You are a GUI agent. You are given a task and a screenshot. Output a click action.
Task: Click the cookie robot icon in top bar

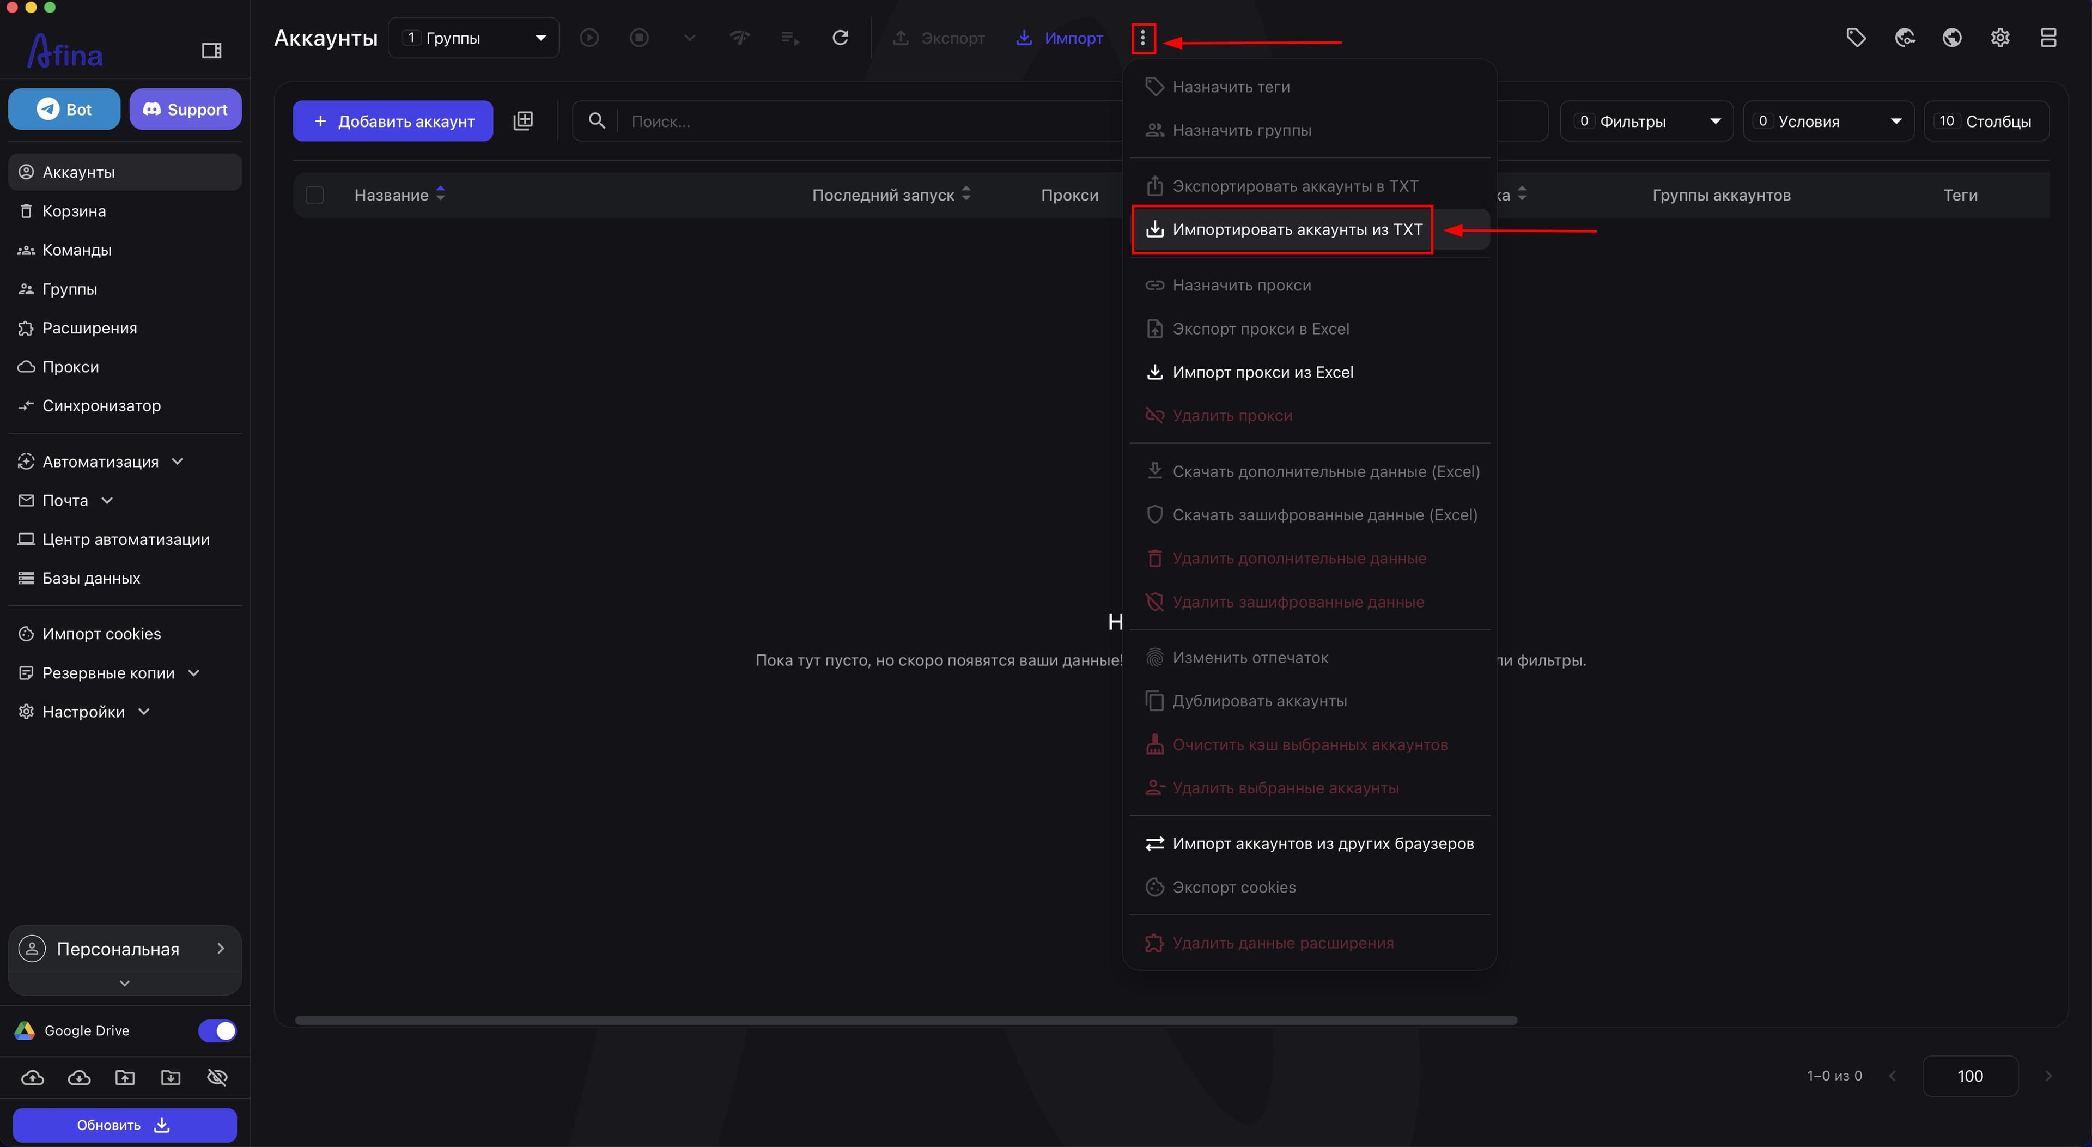tap(1905, 38)
